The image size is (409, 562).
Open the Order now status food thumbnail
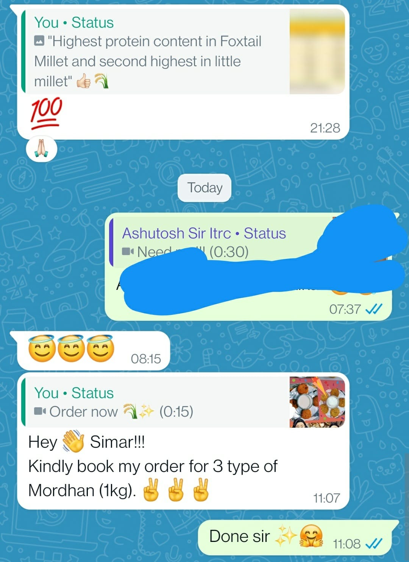point(317,402)
